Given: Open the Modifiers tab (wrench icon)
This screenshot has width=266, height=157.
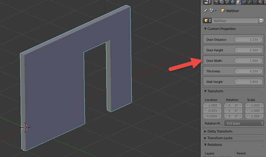Looking at the screenshot, I should (249, 2).
